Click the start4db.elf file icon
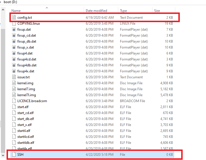 (x=14, y=142)
